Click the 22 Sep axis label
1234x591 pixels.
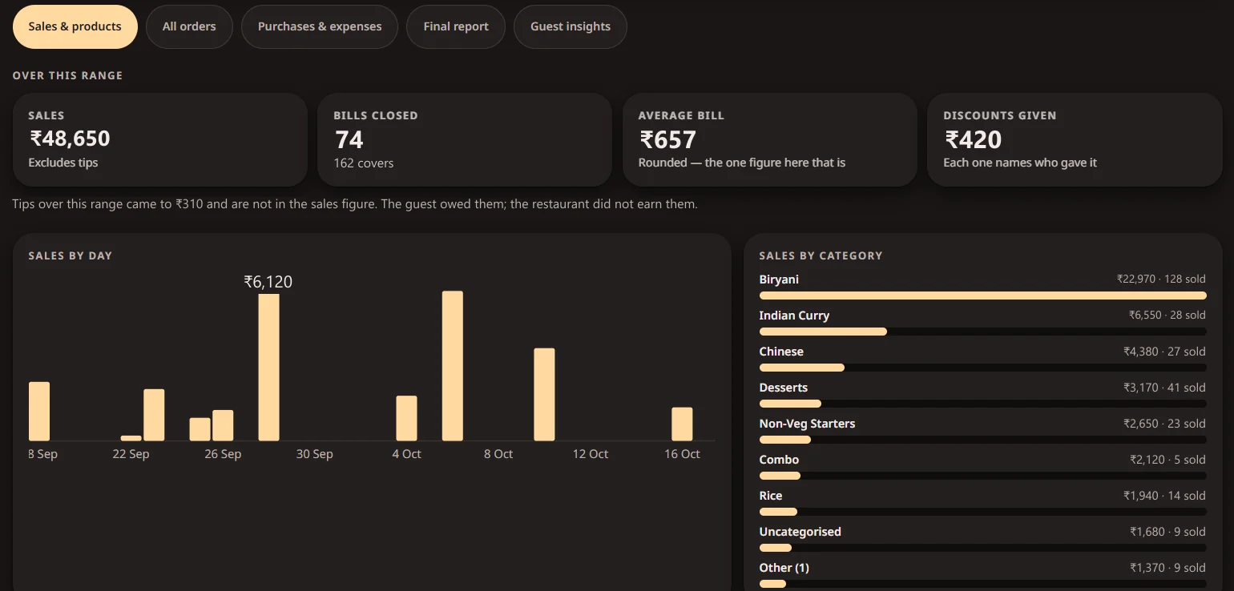(131, 454)
